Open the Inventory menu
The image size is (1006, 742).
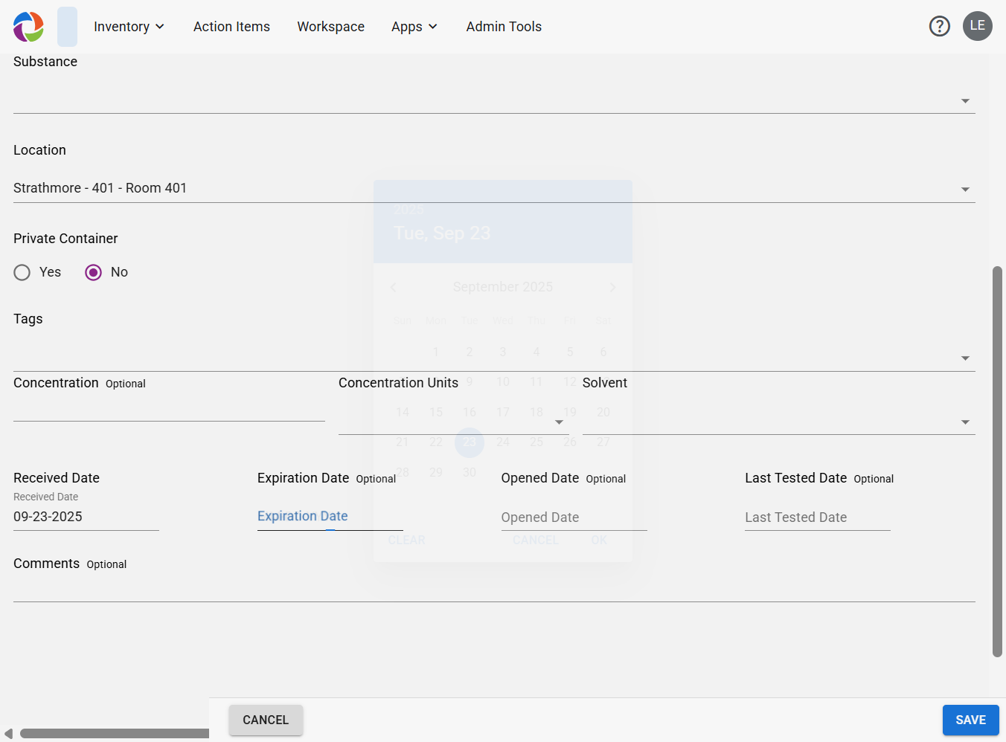129,27
